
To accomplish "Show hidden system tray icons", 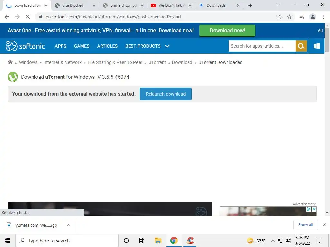I will coord(273,241).
